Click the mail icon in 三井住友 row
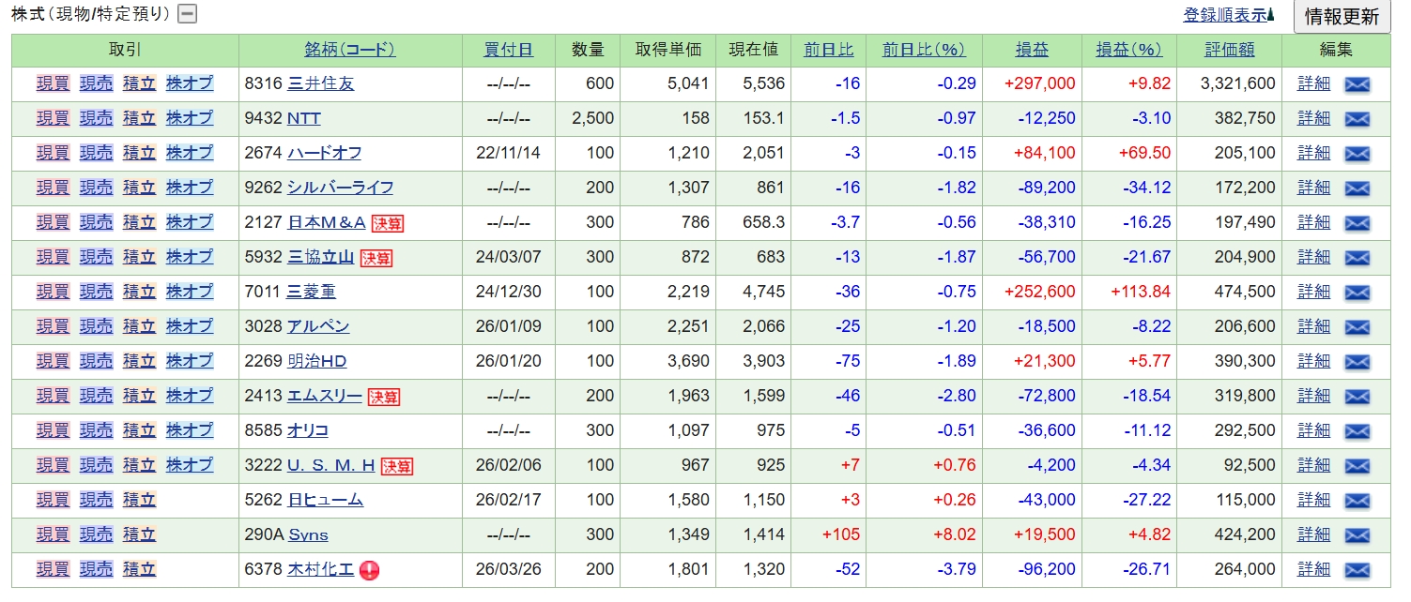1411x602 pixels. (x=1357, y=84)
